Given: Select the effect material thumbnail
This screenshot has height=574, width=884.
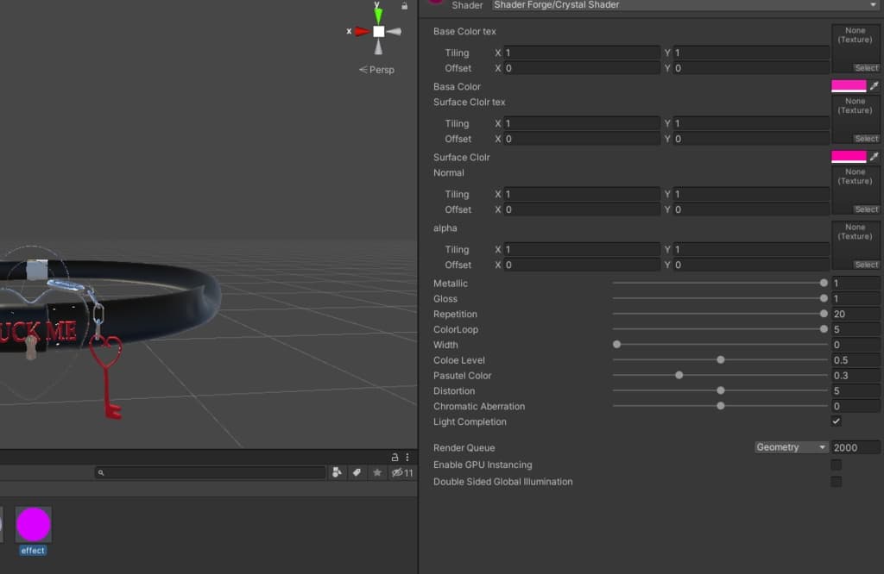Looking at the screenshot, I should 34,525.
